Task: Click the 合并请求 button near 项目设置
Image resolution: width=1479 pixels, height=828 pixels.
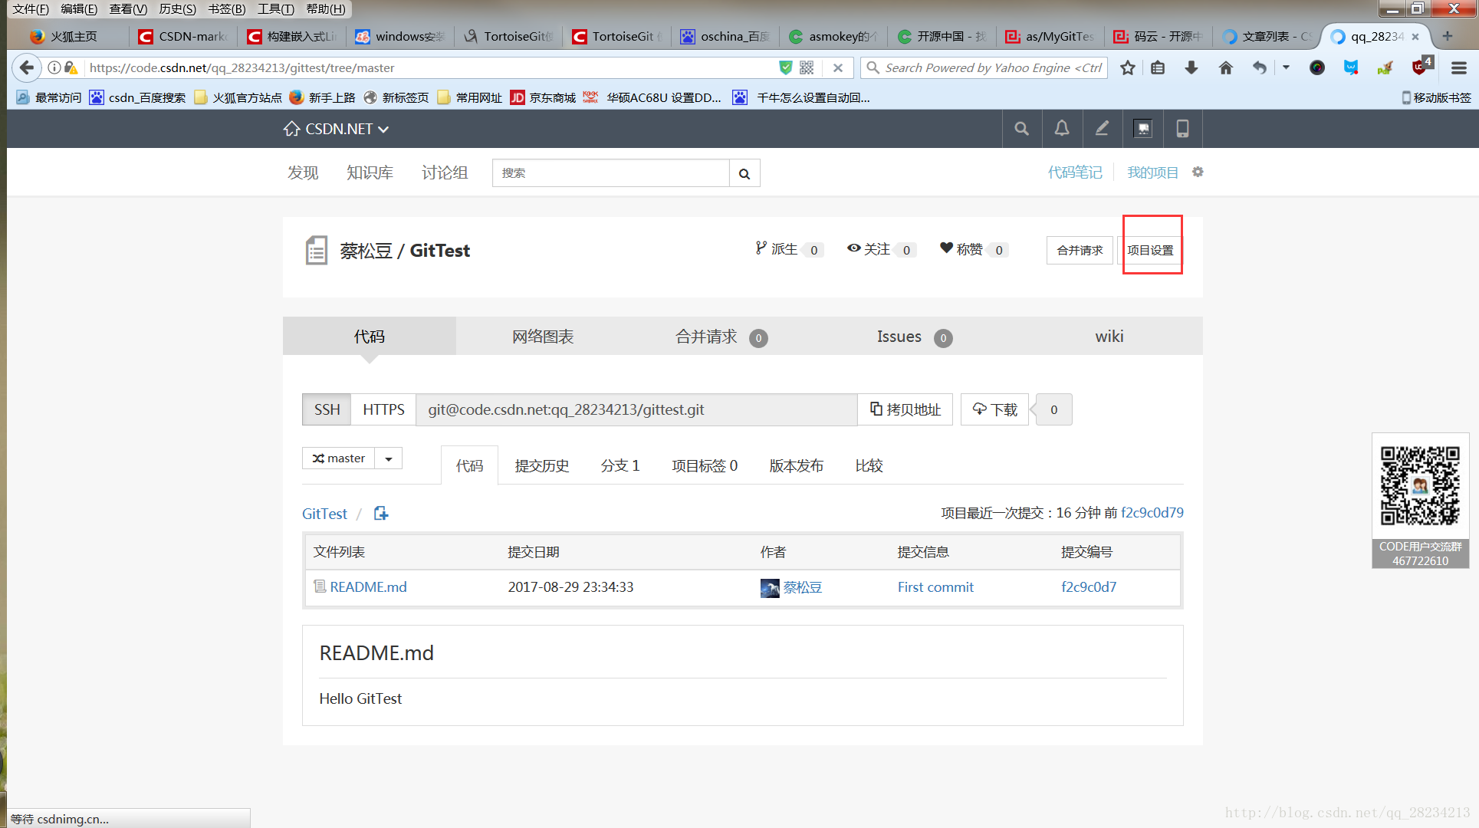Action: pos(1080,250)
